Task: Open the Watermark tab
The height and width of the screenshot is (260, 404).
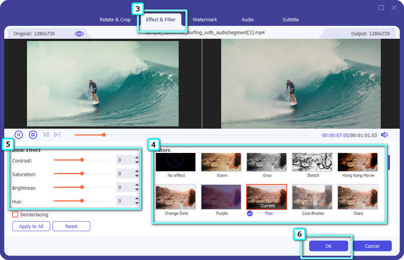Action: click(x=205, y=20)
